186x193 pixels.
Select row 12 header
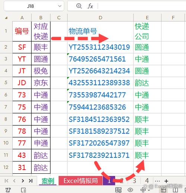coord(6,167)
